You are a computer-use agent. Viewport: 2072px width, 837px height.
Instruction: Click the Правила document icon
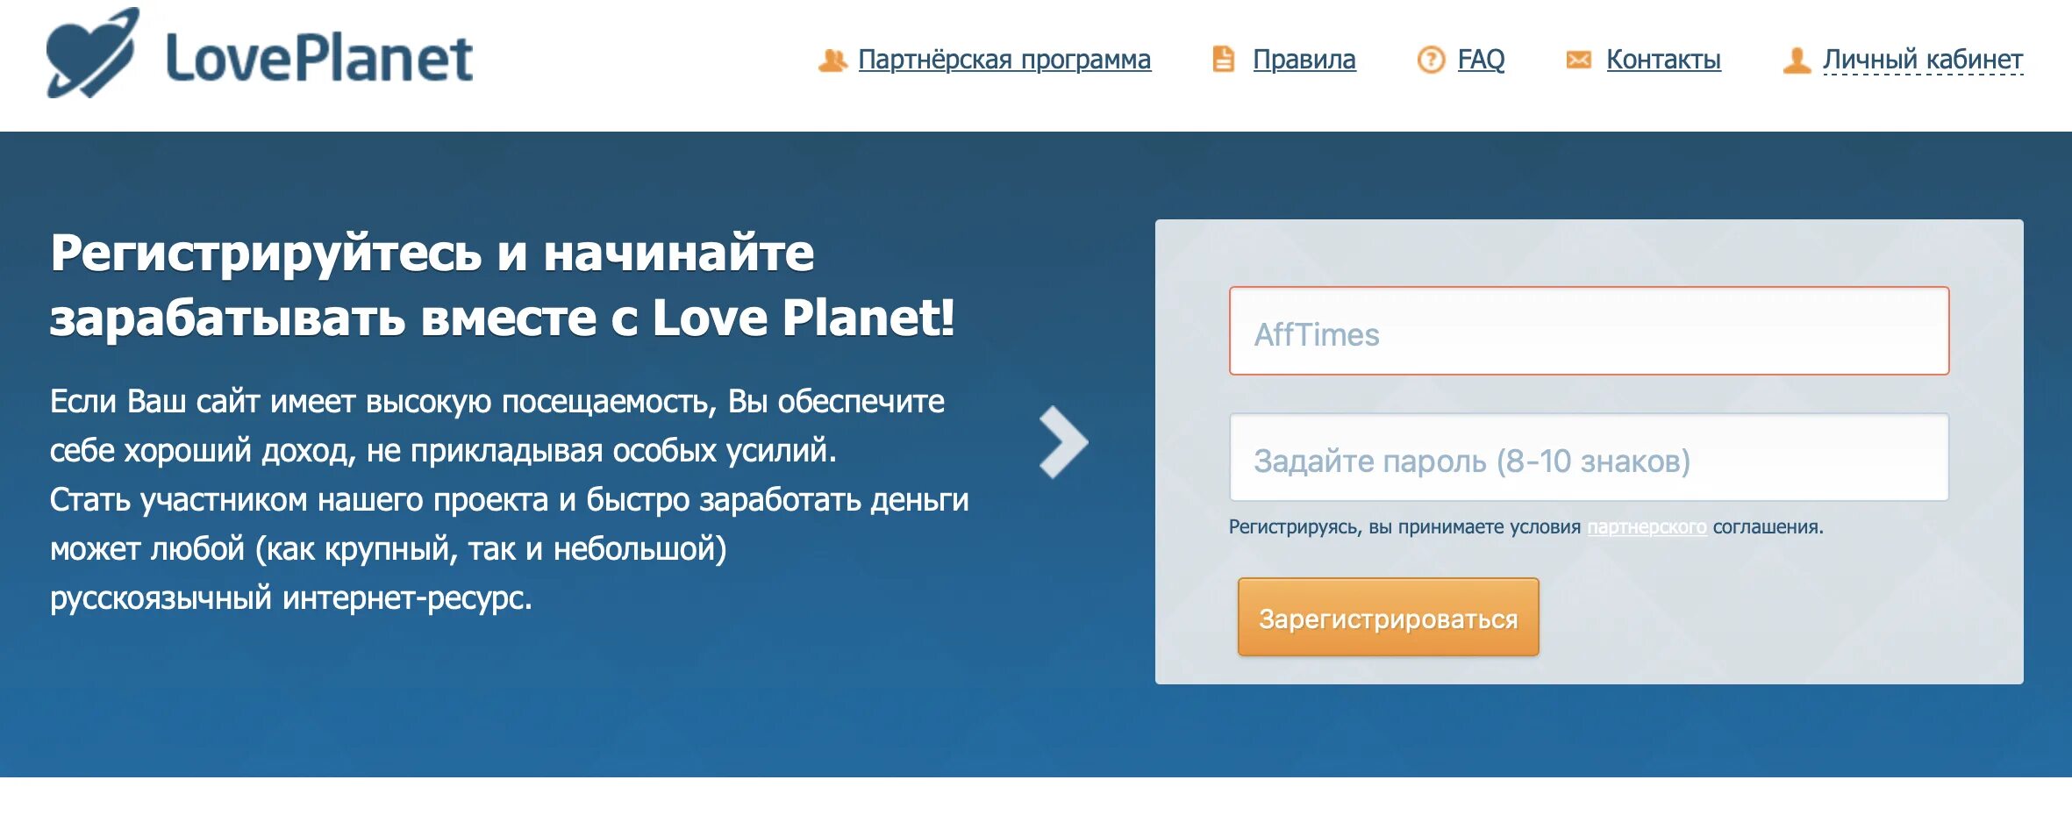(1223, 60)
